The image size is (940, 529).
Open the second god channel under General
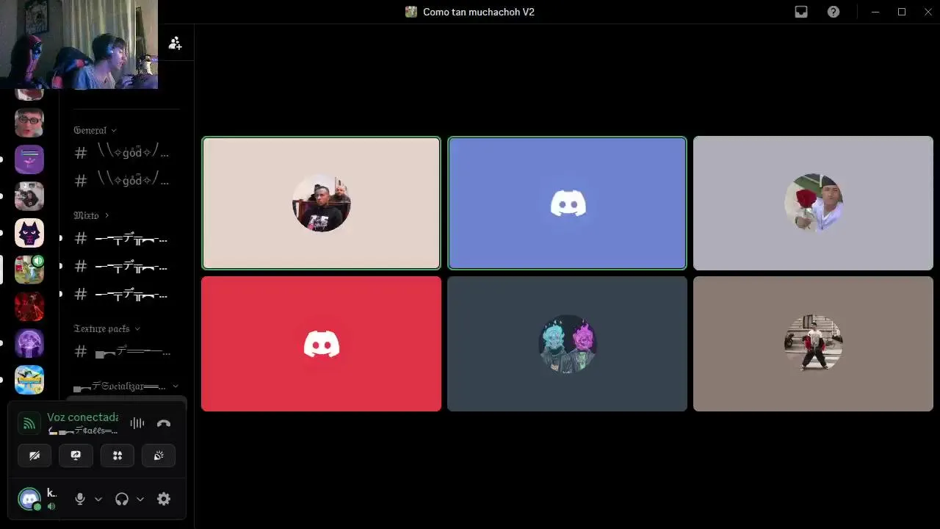124,180
